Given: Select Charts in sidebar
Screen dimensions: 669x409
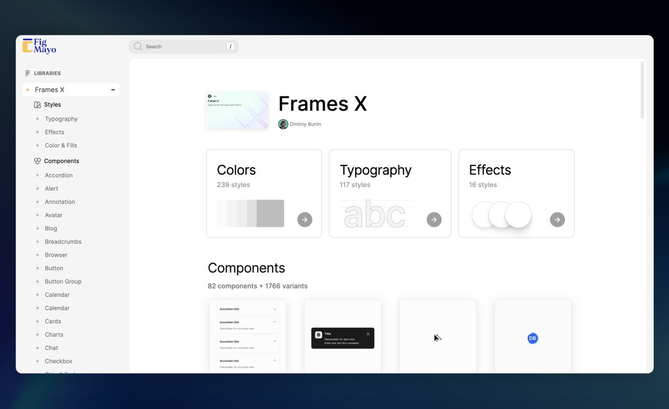Looking at the screenshot, I should [54, 335].
